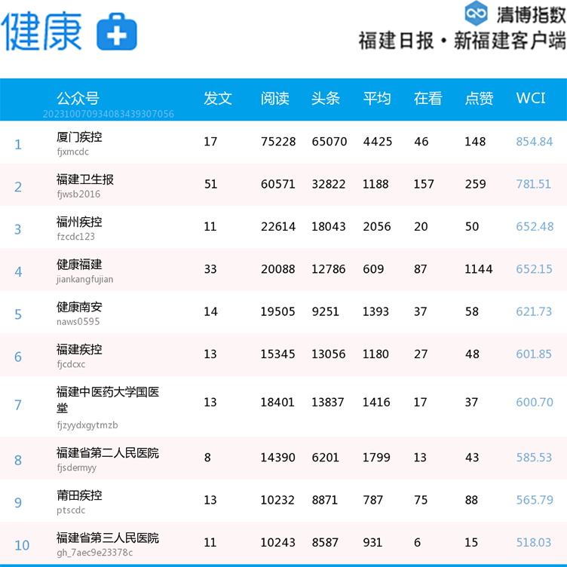567x567 pixels.
Task: Click watching value 157
Action: 424,184
